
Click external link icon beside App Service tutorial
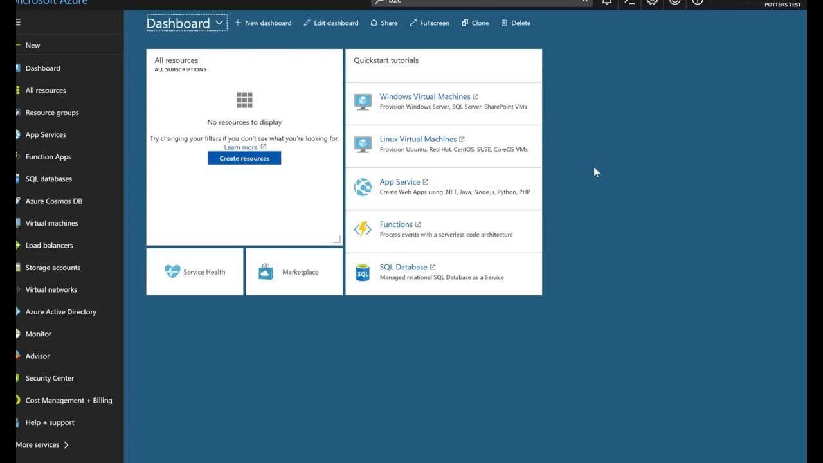(x=426, y=182)
